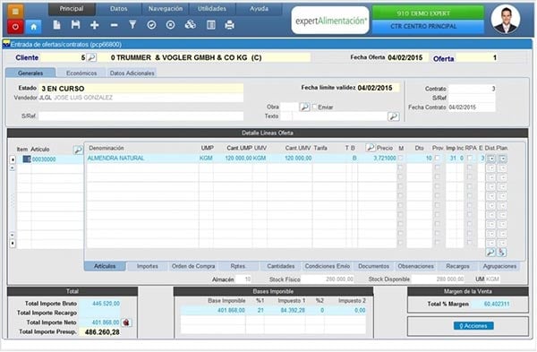Click the magnifier beside Precio header

tap(371, 148)
